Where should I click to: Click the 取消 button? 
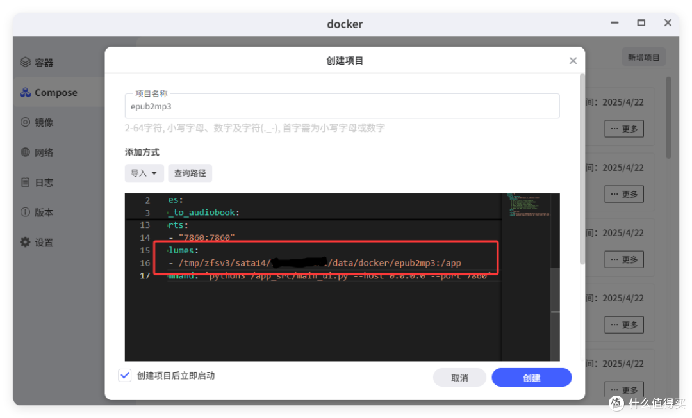pos(459,378)
